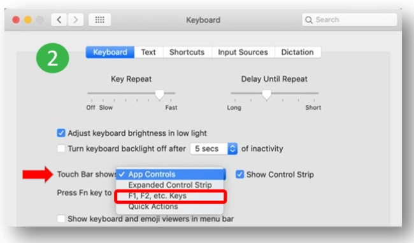Viewport: 414px width, 243px height.
Task: Open the 5 secs inactivity dropdown
Action: click(214, 148)
